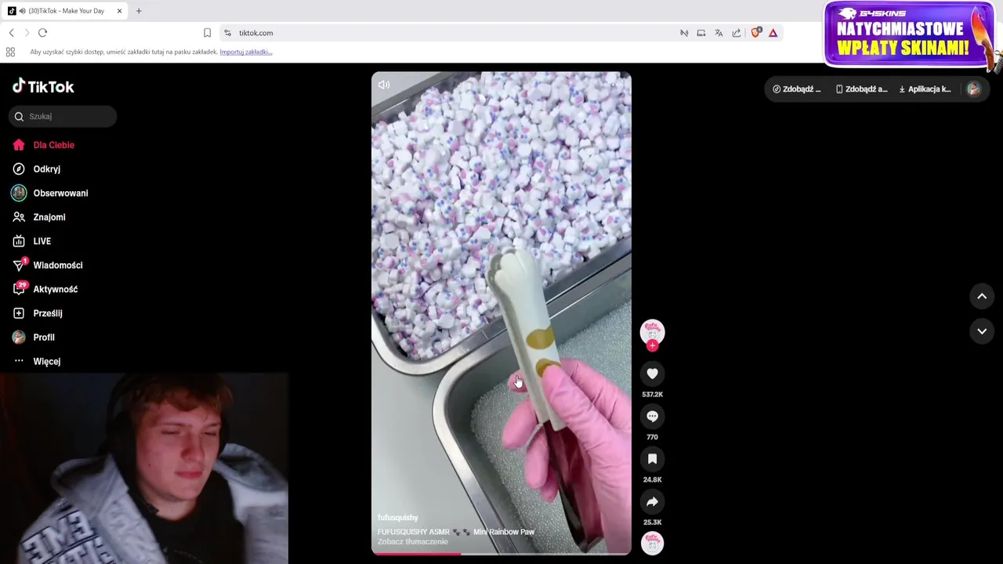Image resolution: width=1003 pixels, height=564 pixels.
Task: Click Aplikacja download button
Action: (925, 89)
